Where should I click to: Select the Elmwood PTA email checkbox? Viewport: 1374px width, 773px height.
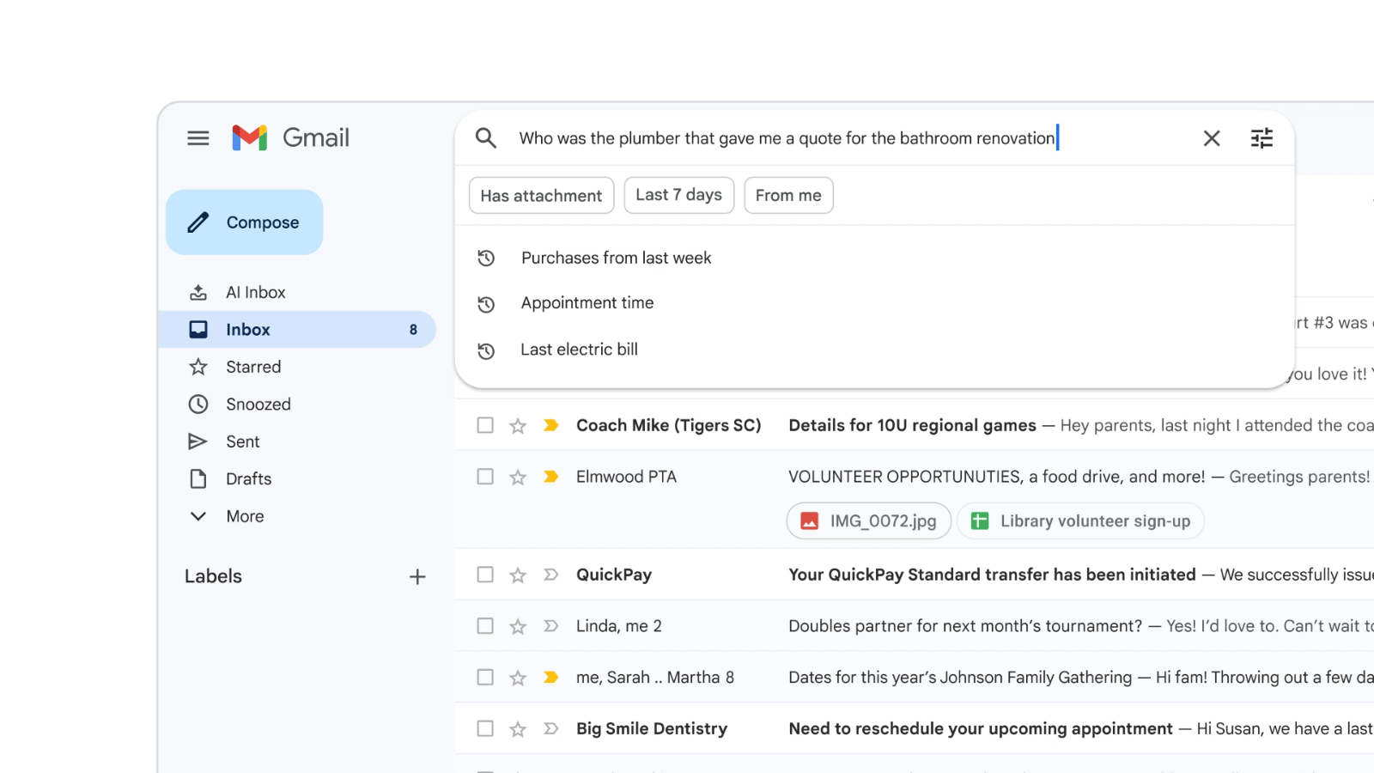click(485, 476)
